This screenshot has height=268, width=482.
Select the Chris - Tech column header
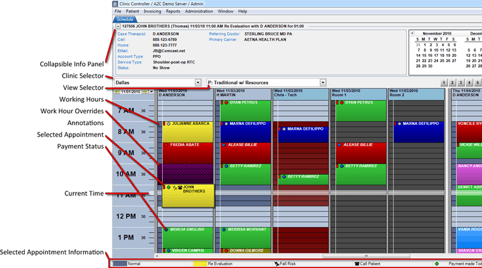(300, 94)
